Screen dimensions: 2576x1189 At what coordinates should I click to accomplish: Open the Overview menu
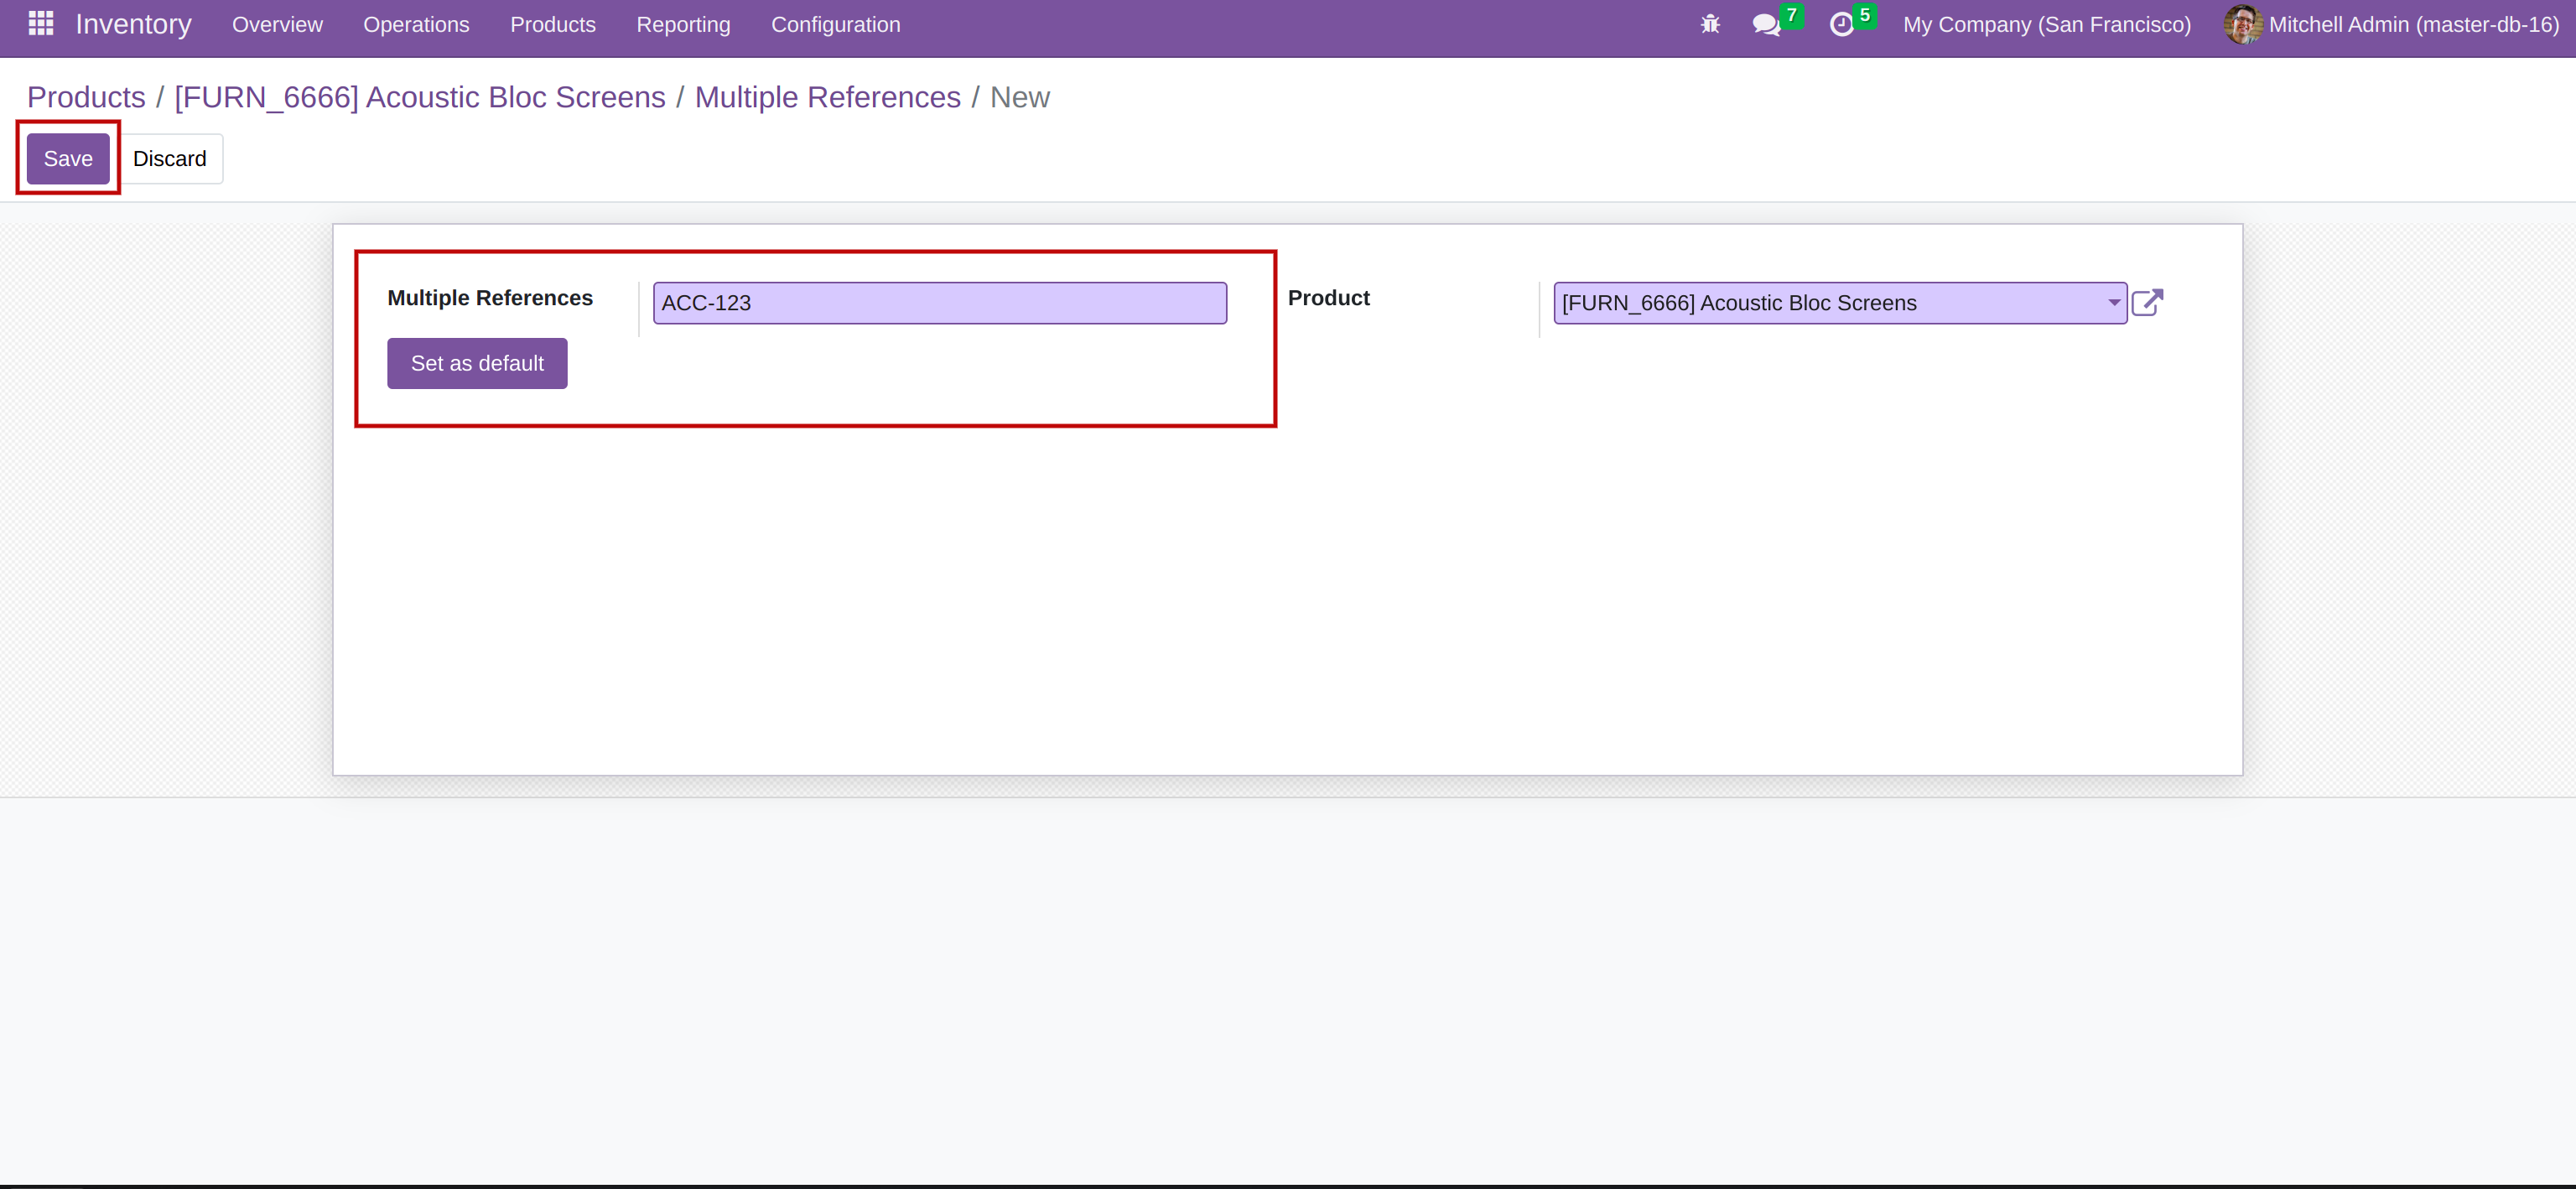click(x=277, y=25)
